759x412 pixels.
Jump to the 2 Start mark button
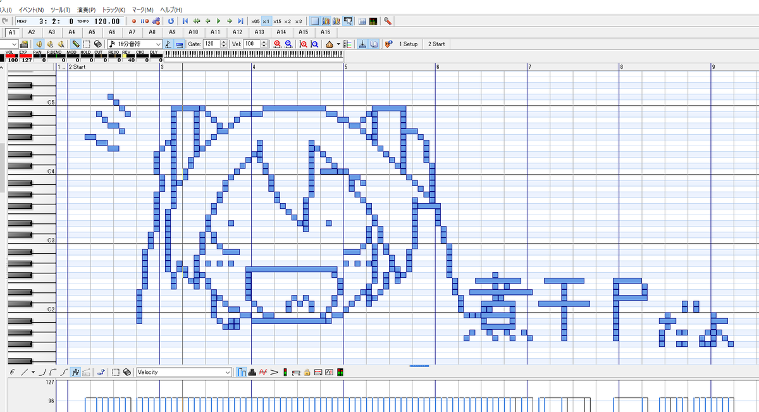436,44
